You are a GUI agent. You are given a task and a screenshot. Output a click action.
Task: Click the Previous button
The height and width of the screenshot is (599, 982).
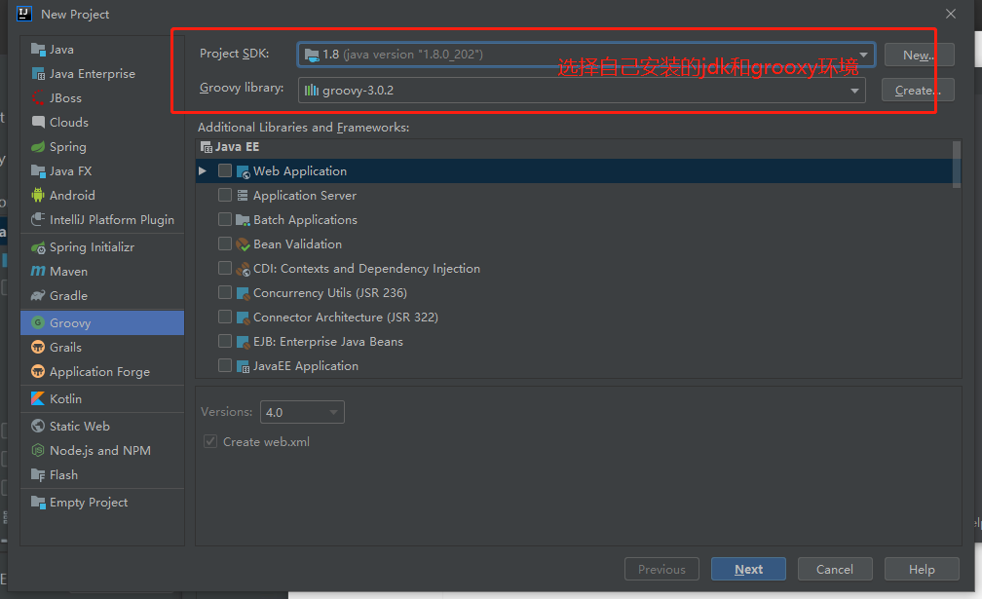click(x=661, y=569)
